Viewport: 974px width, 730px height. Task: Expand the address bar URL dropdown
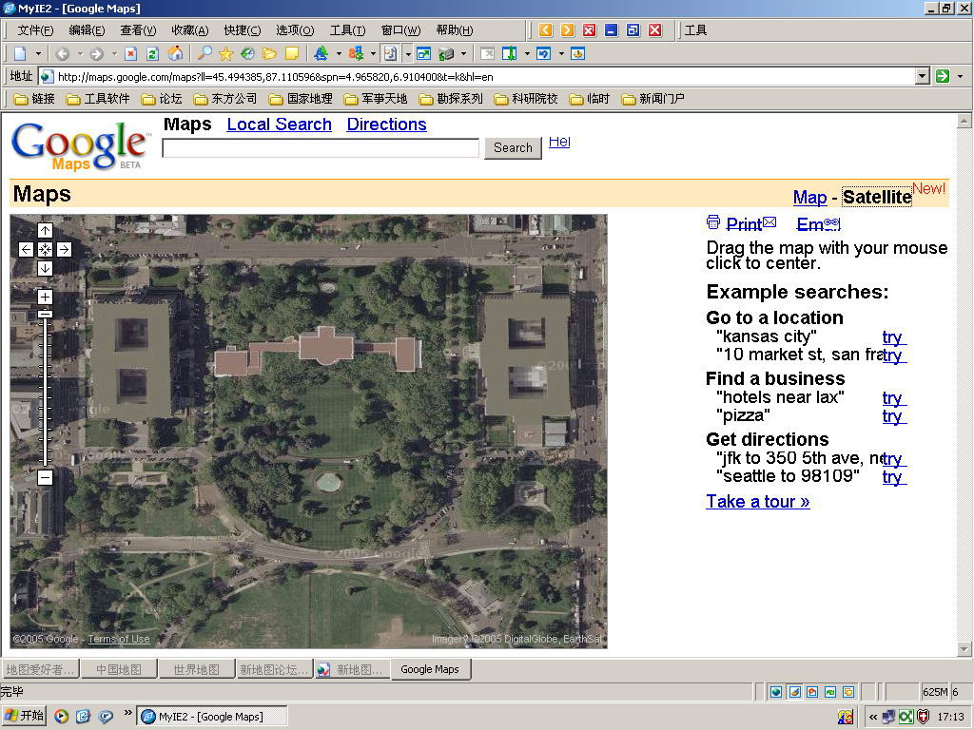922,76
